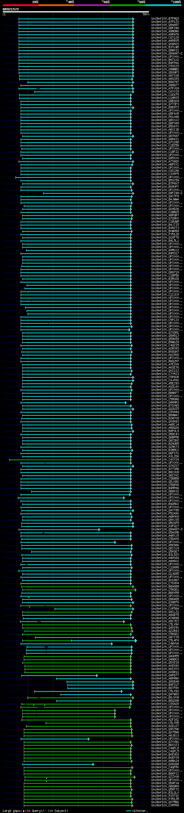The image size is (184, 813).
Task: Open hit UniRef100_Q06H20
Action: pyautogui.click(x=165, y=44)
